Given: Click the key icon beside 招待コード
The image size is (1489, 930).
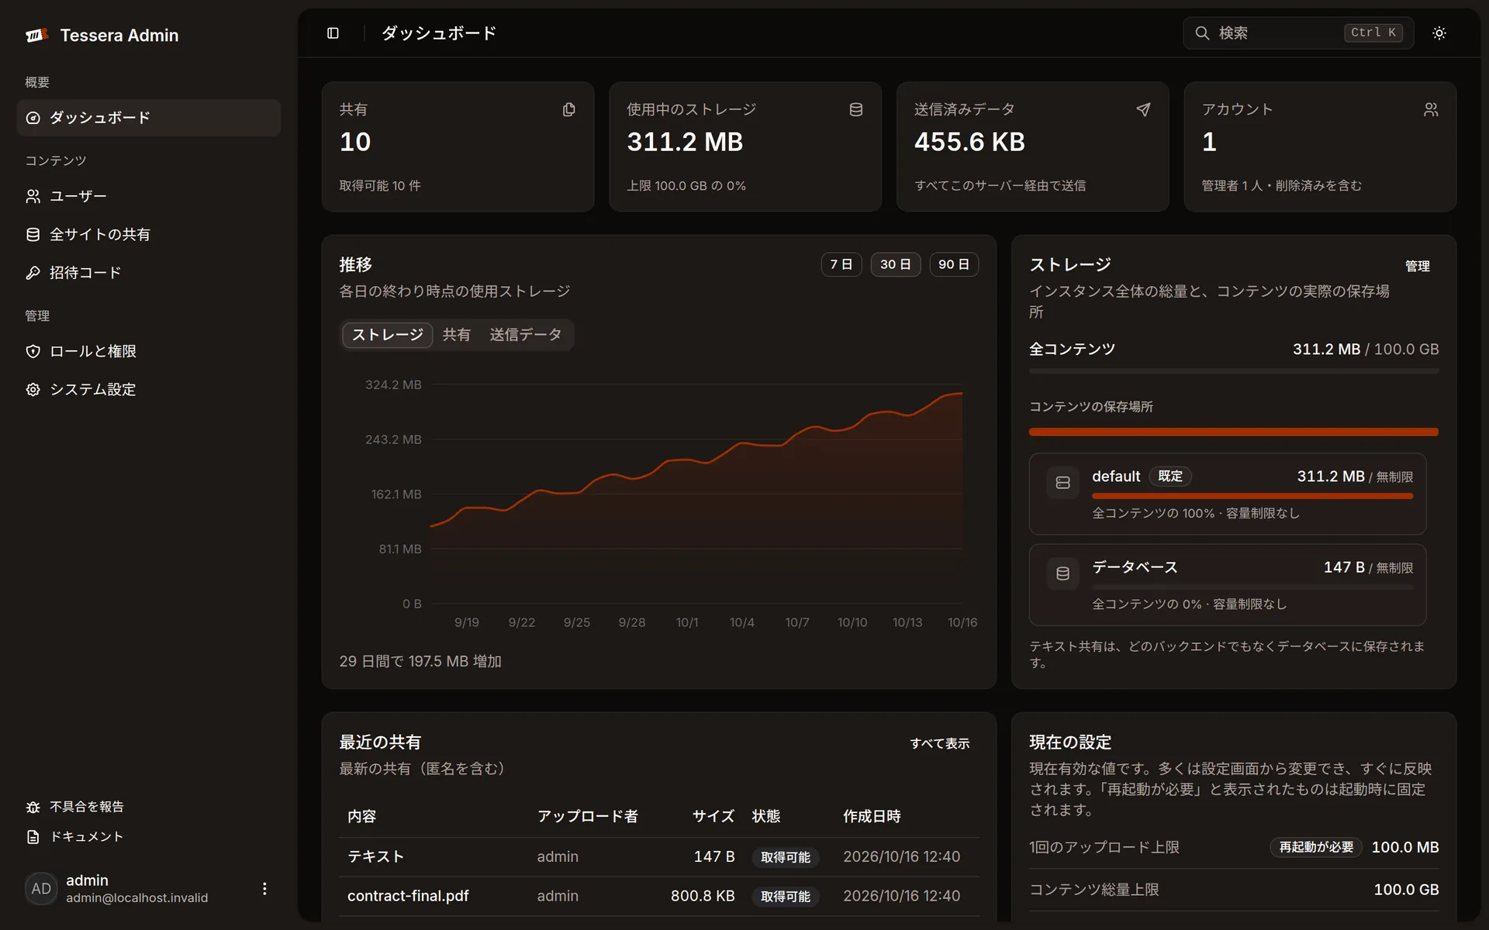Looking at the screenshot, I should [x=33, y=273].
